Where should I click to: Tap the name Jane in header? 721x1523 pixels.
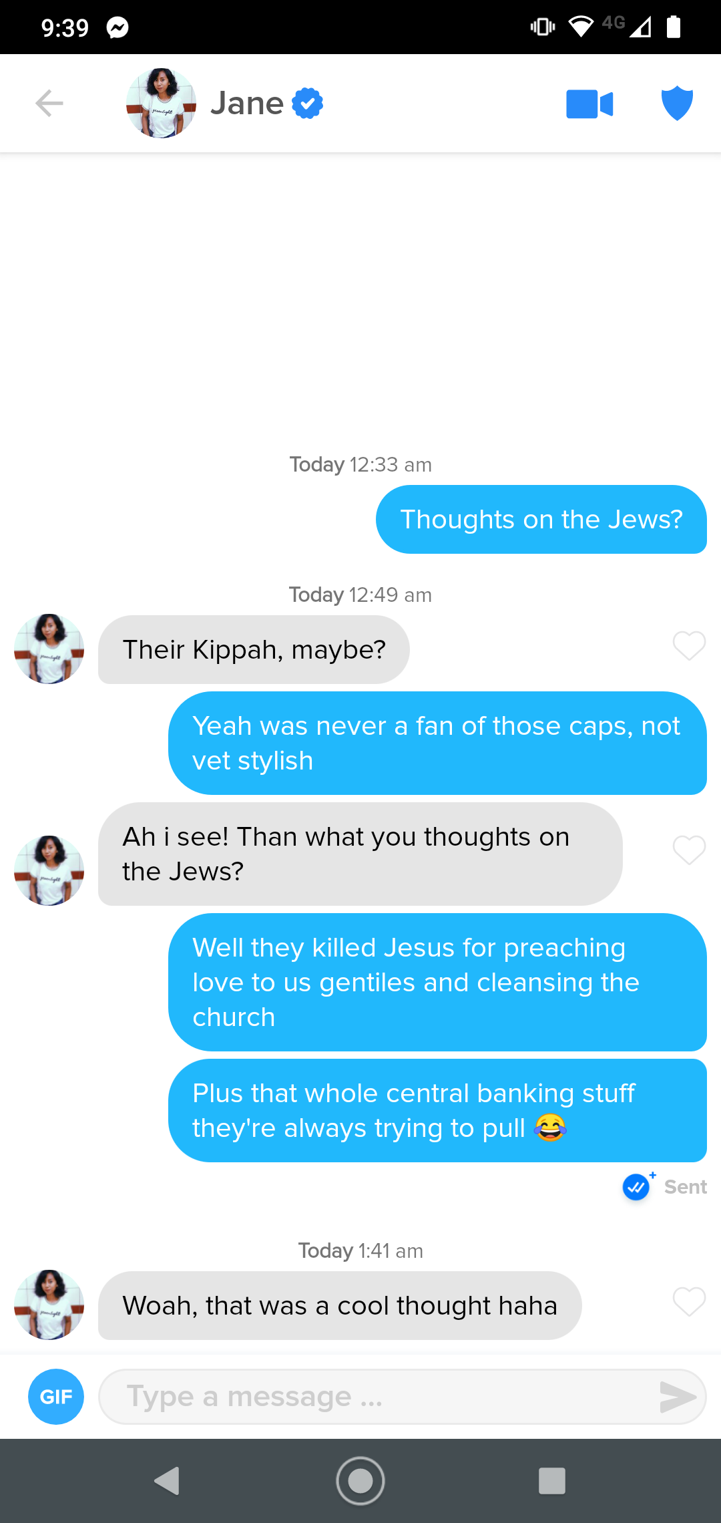tap(247, 104)
